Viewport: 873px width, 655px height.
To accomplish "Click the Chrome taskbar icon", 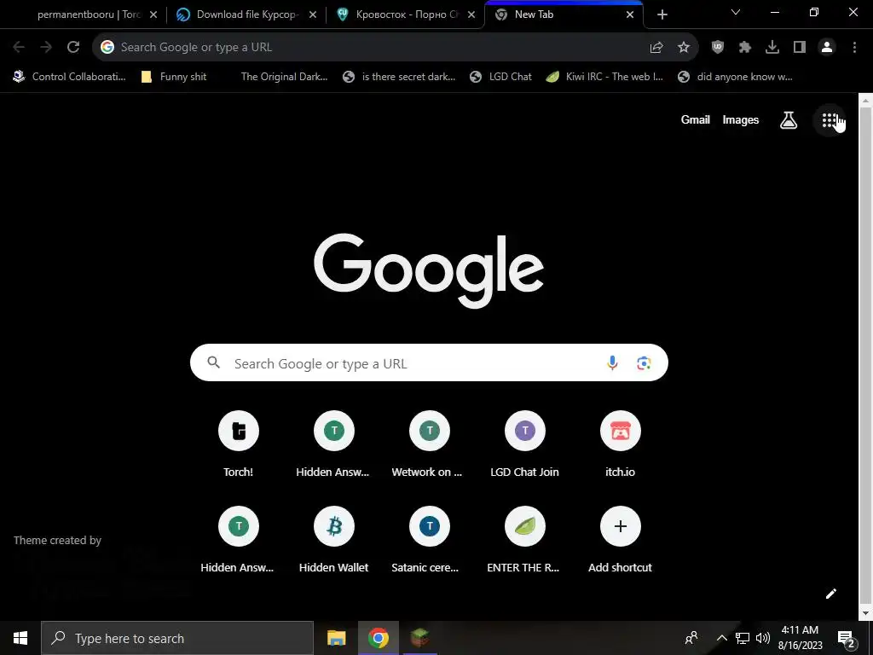I will point(378,638).
